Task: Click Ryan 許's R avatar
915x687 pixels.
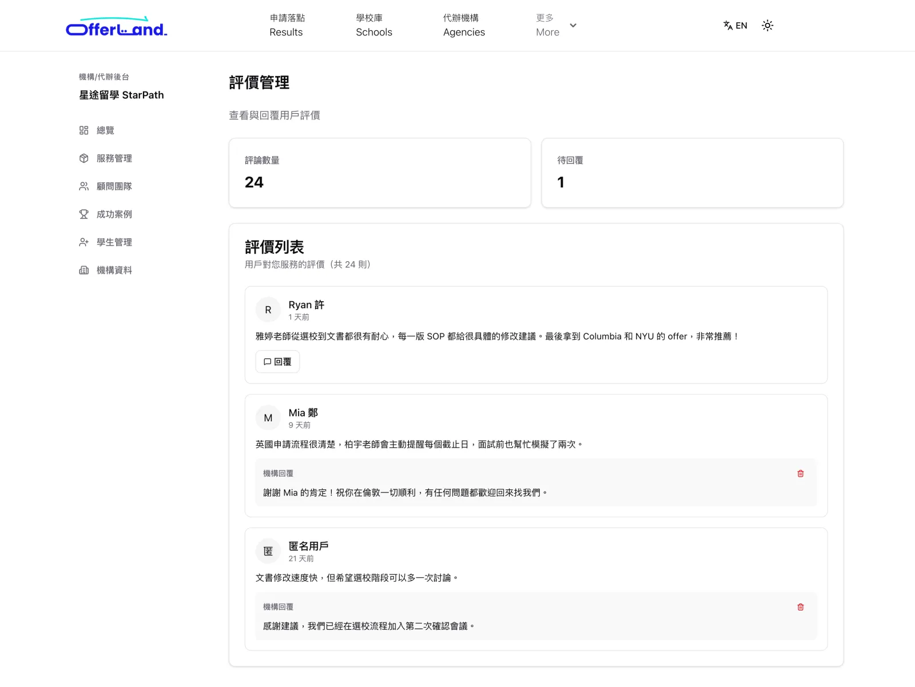Action: [268, 310]
